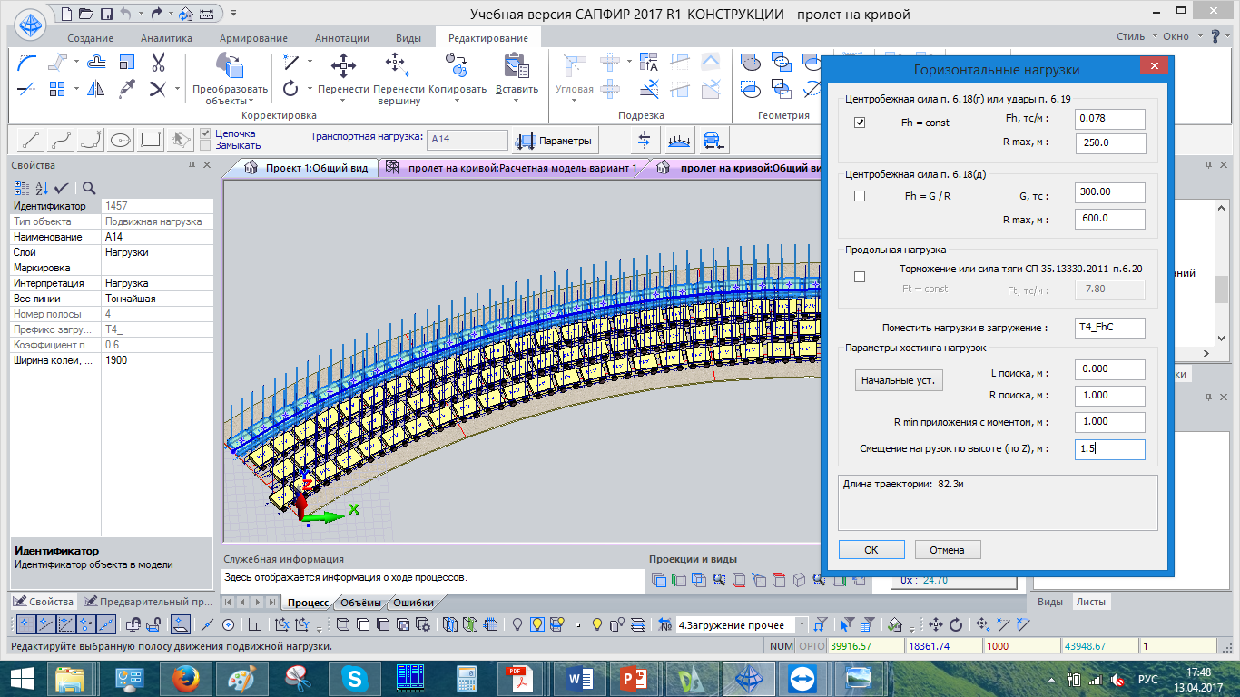This screenshot has height=697, width=1240.
Task: Click the Начальные уст. button
Action: click(899, 380)
